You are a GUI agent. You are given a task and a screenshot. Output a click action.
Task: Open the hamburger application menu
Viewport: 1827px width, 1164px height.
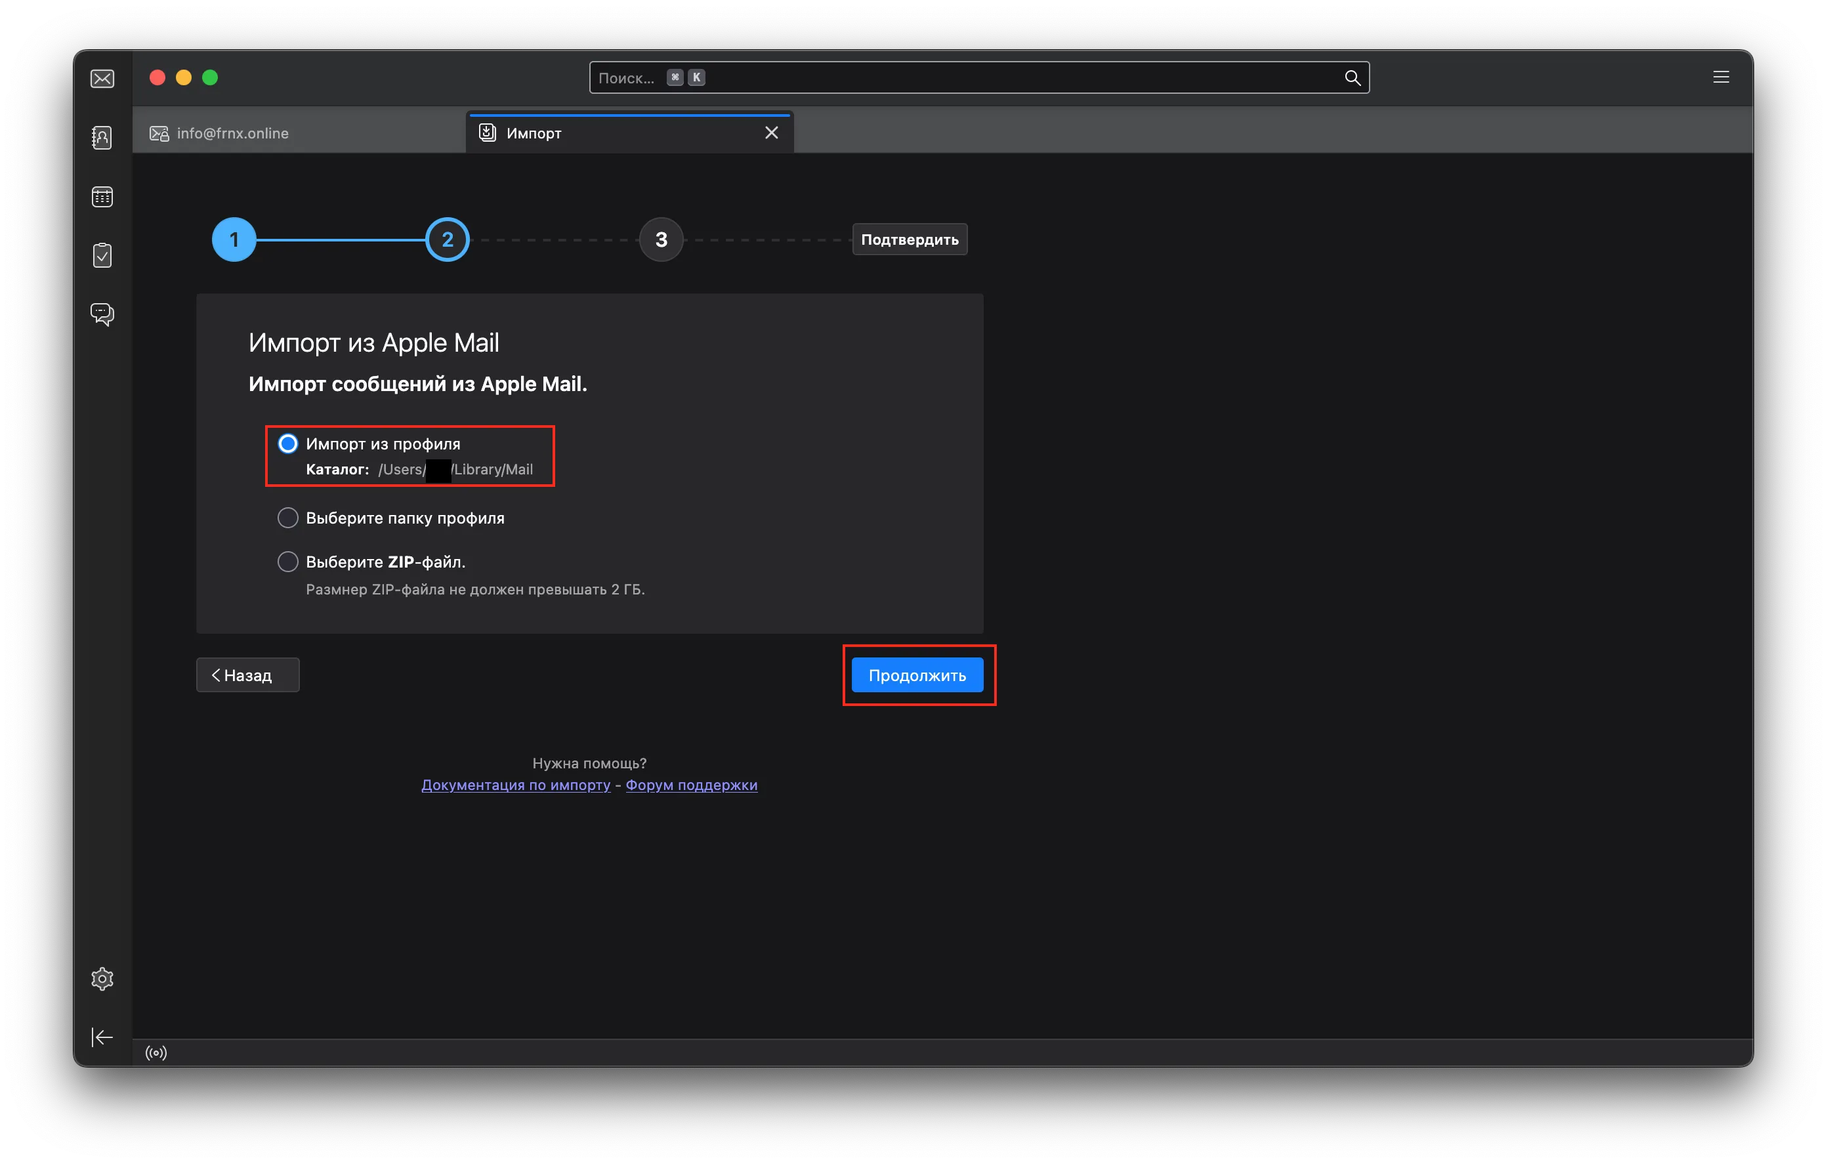click(x=1721, y=77)
